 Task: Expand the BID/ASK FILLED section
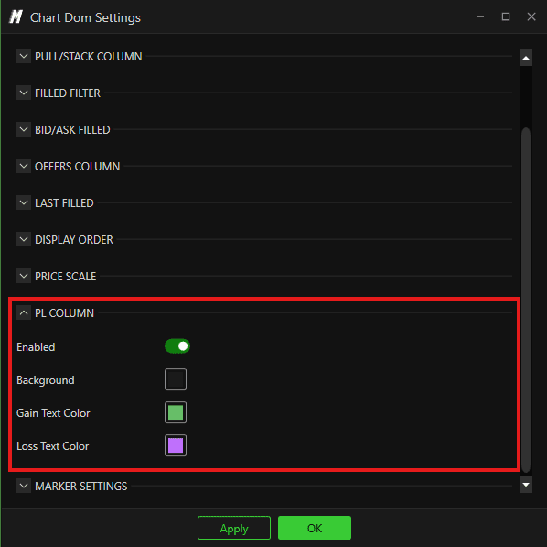[x=24, y=130]
